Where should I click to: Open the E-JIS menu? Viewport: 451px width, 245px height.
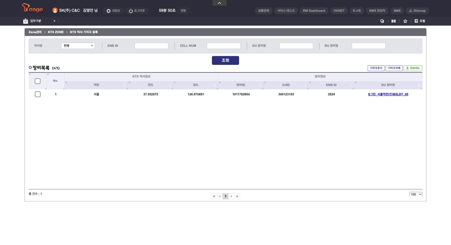tap(357, 11)
